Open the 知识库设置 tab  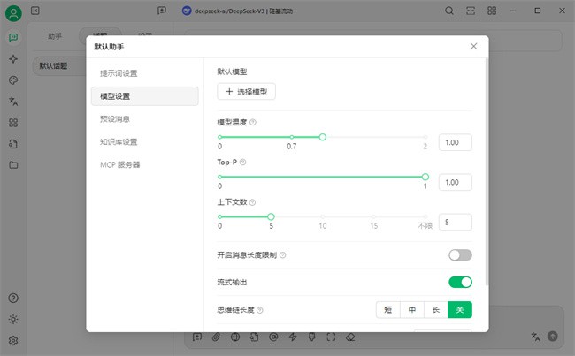click(x=144, y=141)
